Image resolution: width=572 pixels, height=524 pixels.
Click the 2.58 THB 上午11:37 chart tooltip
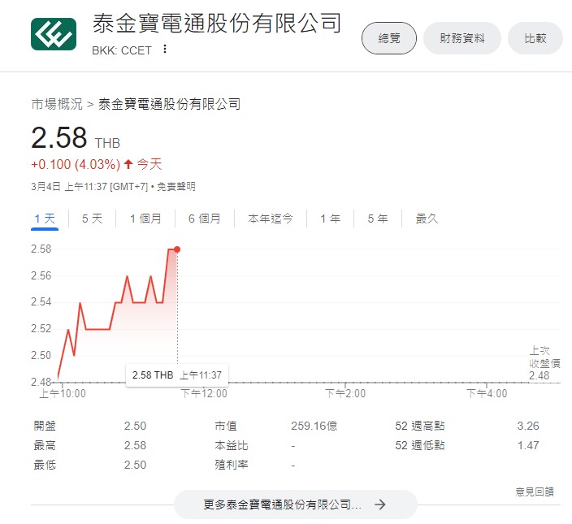click(177, 375)
